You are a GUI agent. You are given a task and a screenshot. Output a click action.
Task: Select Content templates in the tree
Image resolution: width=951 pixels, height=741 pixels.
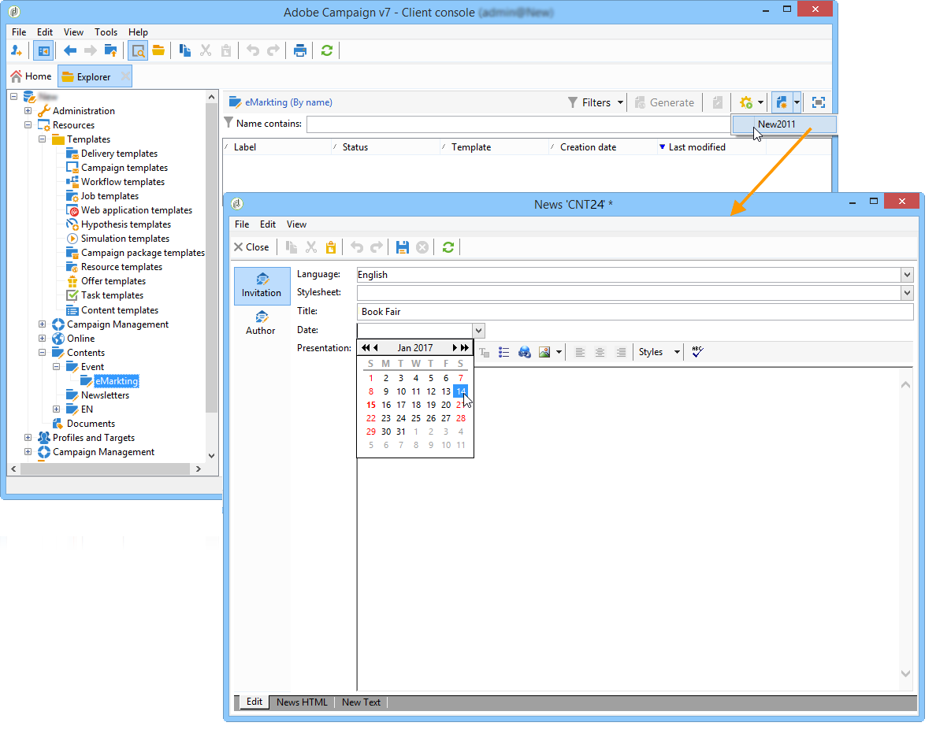(119, 310)
